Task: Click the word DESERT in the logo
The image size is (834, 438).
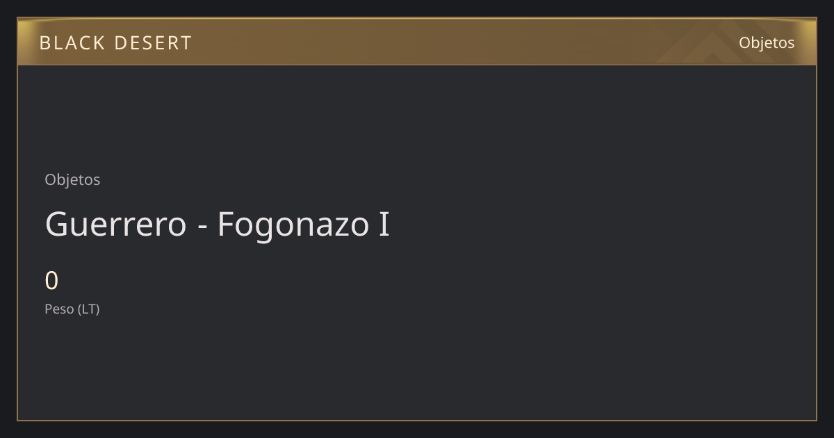Action: 153,42
